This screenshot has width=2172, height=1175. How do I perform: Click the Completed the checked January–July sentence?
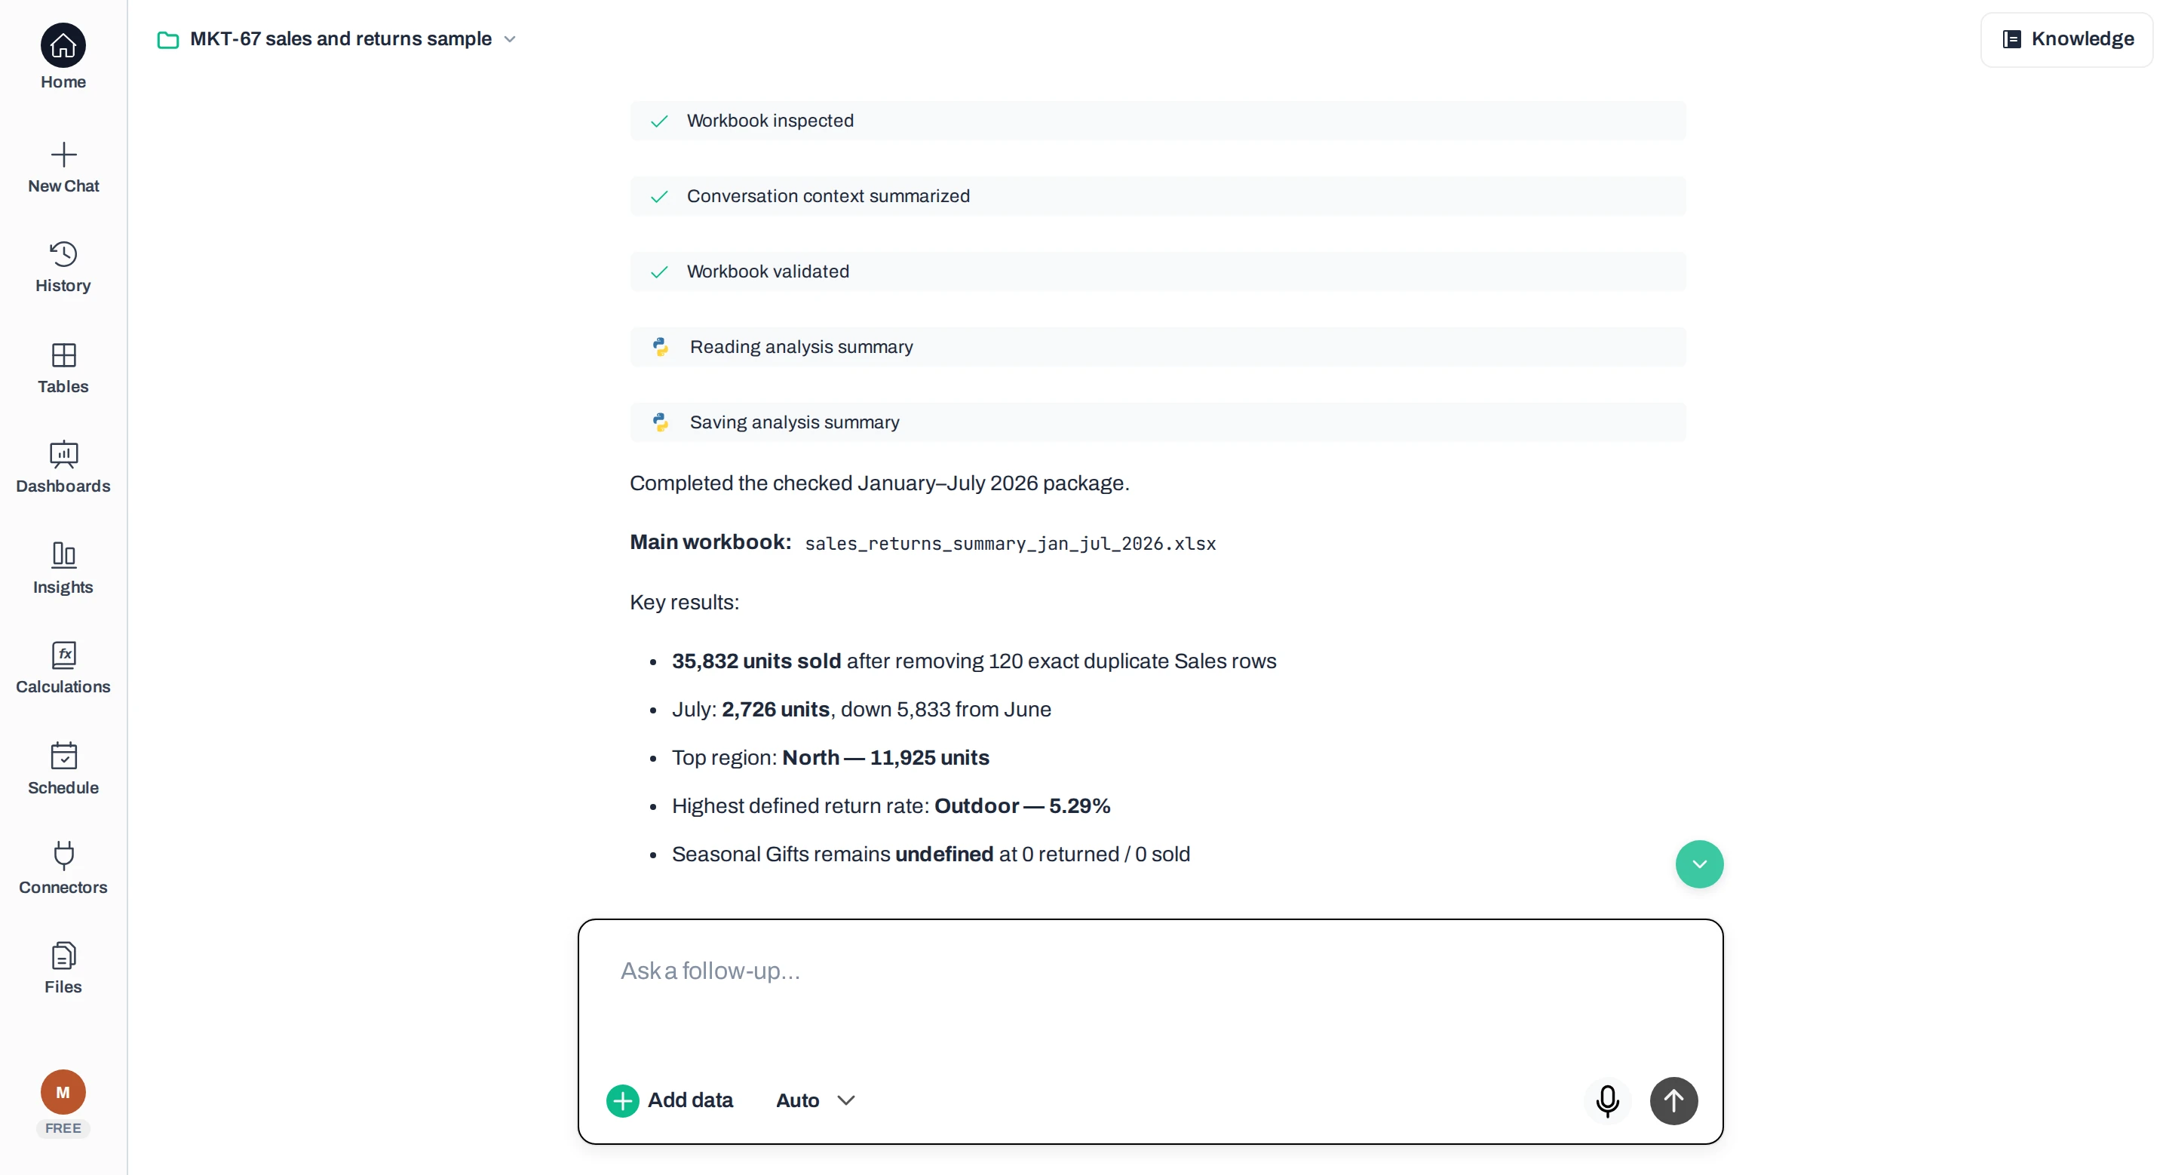(879, 483)
